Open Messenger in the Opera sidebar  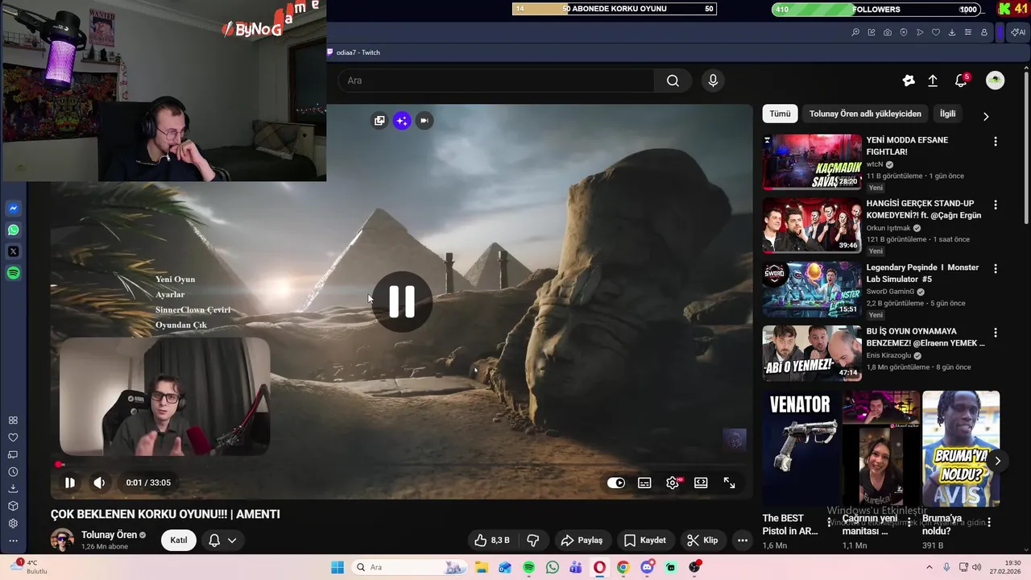(14, 209)
